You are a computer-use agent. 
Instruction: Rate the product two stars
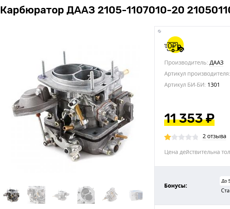pos(174,137)
